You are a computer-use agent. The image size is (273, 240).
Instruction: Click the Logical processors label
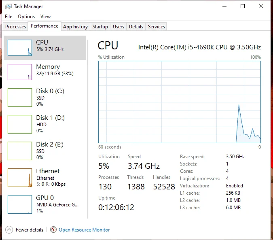click(200, 178)
